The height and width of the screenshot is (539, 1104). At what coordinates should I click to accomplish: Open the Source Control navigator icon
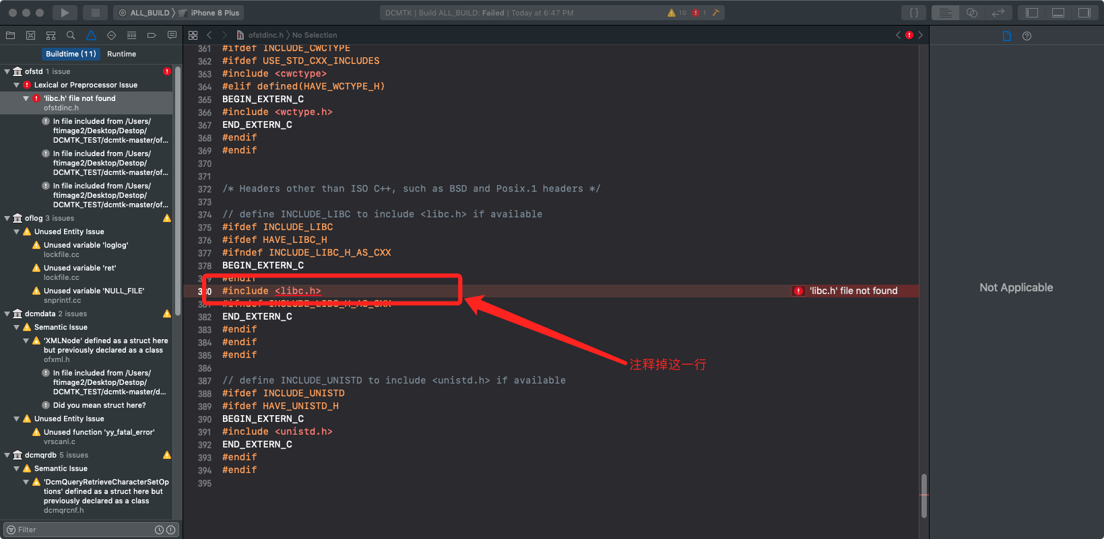pos(30,35)
